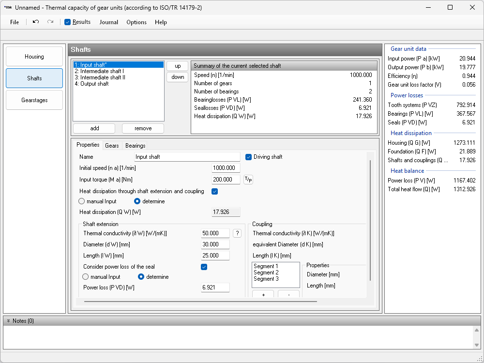484x363 pixels.
Task: Collapse the Notes panel chevron
Action: click(8, 321)
